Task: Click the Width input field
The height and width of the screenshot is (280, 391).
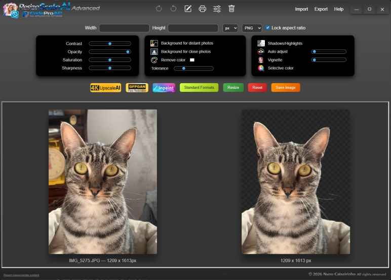Action: pyautogui.click(x=124, y=28)
